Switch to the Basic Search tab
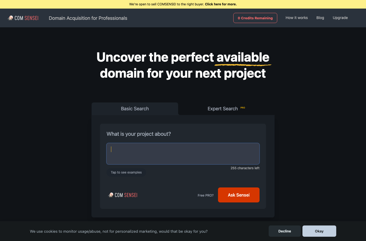The image size is (366, 241). (x=135, y=109)
